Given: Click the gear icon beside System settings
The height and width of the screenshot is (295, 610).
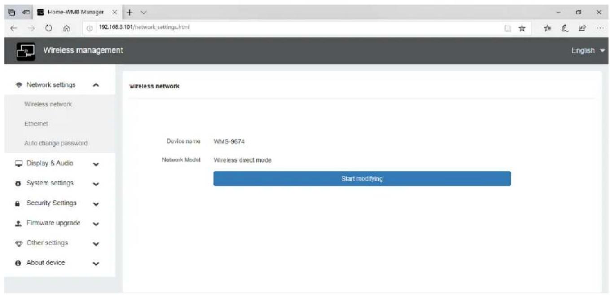Looking at the screenshot, I should (x=19, y=183).
